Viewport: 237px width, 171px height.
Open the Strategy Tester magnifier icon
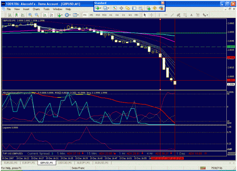pyautogui.click(x=141, y=8)
